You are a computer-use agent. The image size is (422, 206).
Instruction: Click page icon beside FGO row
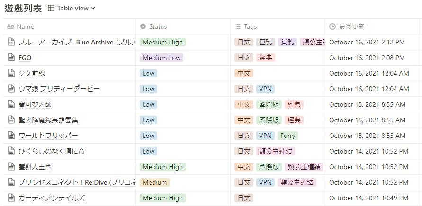(x=11, y=58)
